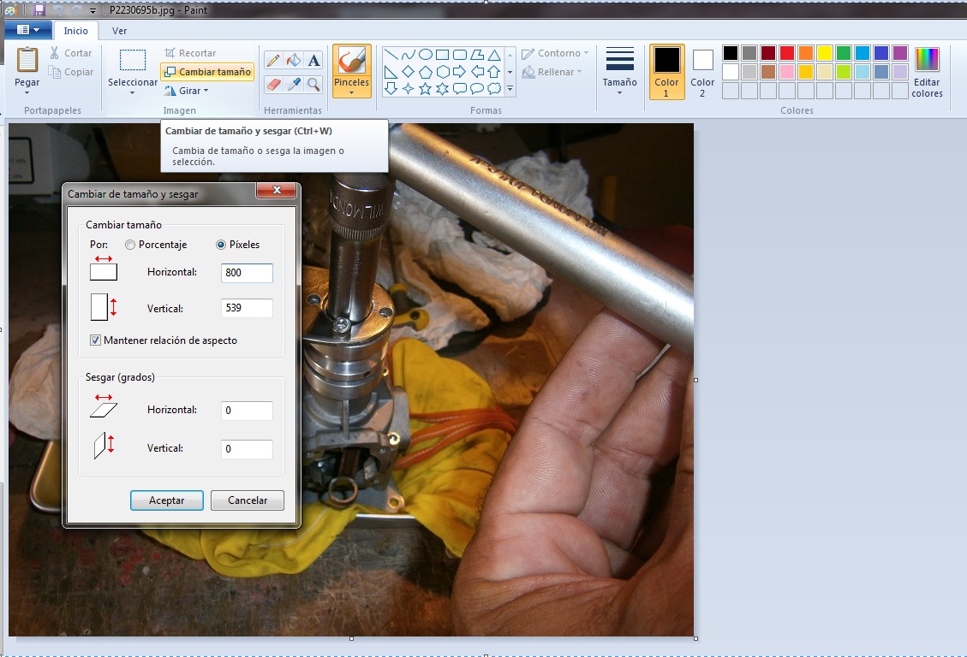Viewport: 967px width, 657px height.
Task: Open the Inicio ribbon tab
Action: [x=76, y=31]
